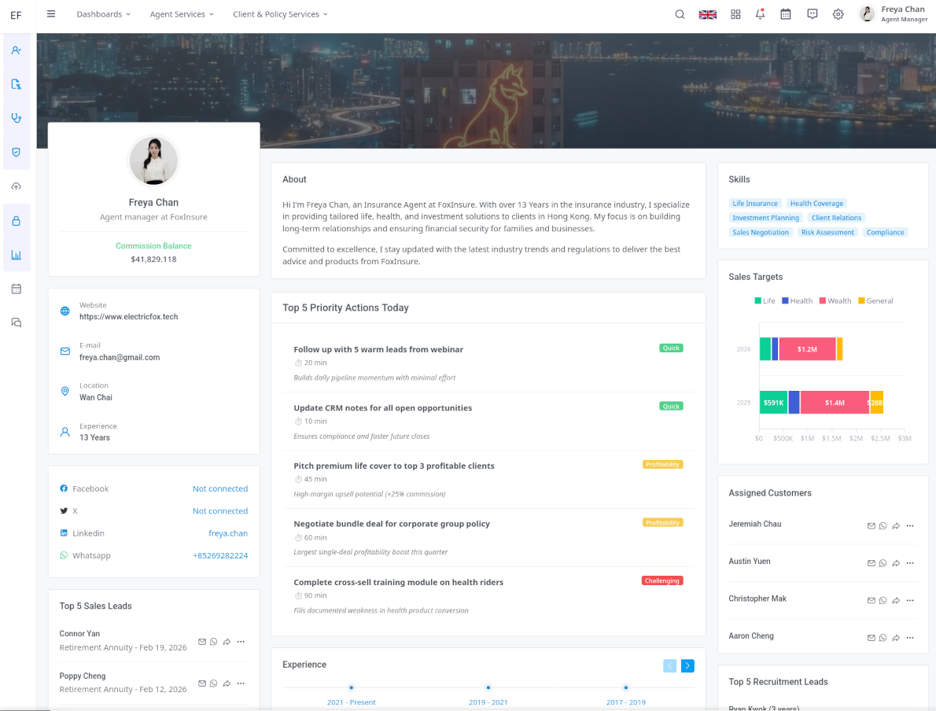Open notifications bell icon

coord(760,14)
